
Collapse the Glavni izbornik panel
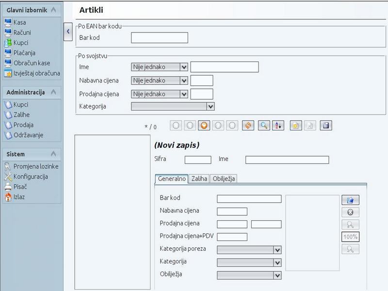[x=53, y=10]
